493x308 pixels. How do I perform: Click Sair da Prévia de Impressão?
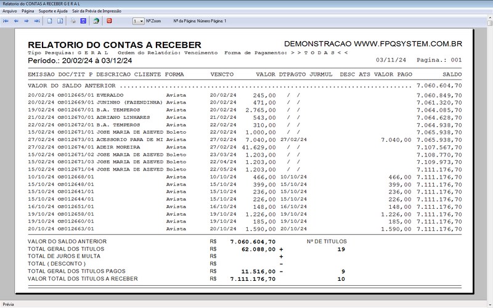(x=97, y=11)
